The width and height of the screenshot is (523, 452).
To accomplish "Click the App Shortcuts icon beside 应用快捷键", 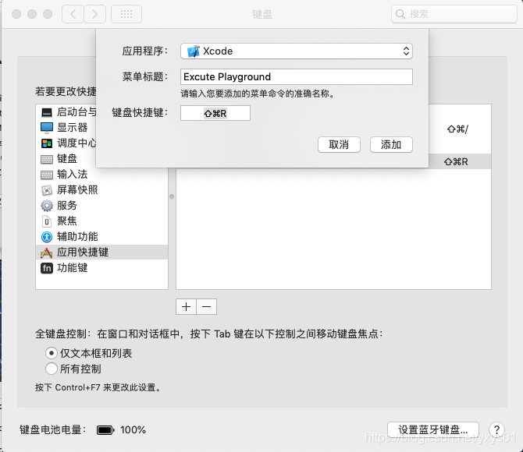I will [x=47, y=252].
